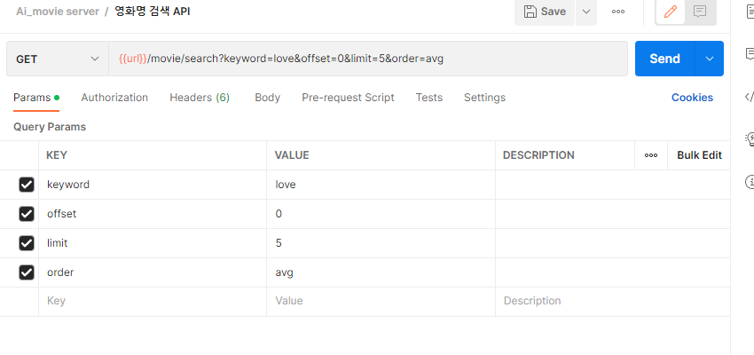
Task: Switch to the Body tab
Action: pyautogui.click(x=267, y=98)
